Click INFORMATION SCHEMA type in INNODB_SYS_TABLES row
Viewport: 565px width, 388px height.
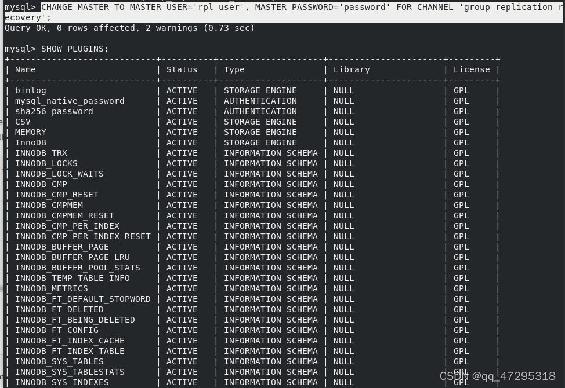[x=271, y=362]
